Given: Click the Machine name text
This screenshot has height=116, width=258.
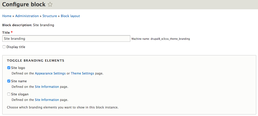Looking at the screenshot, I should tap(161, 39).
